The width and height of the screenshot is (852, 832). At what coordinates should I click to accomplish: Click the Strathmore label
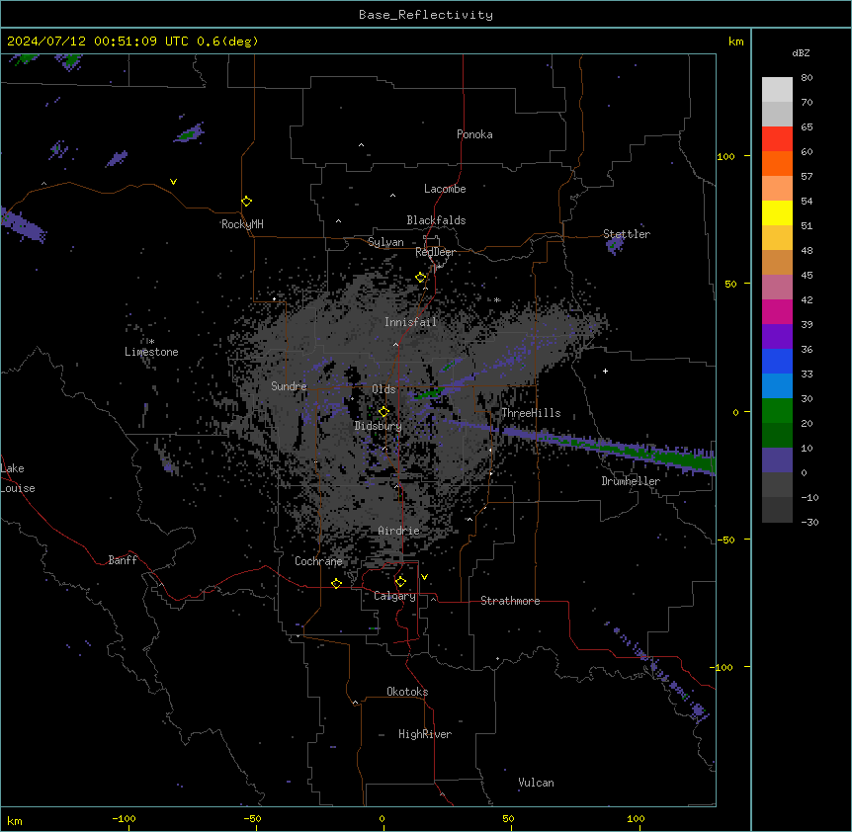point(510,601)
